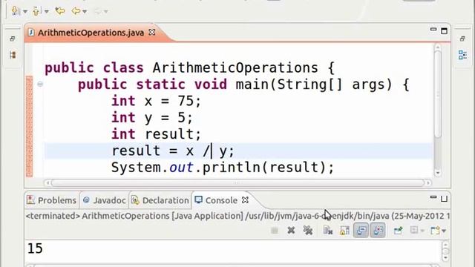Click the highlighted line 'result = x / y;'
The height and width of the screenshot is (267, 475).
coord(173,151)
